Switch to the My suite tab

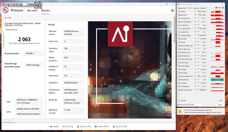pyautogui.click(x=32, y=11)
